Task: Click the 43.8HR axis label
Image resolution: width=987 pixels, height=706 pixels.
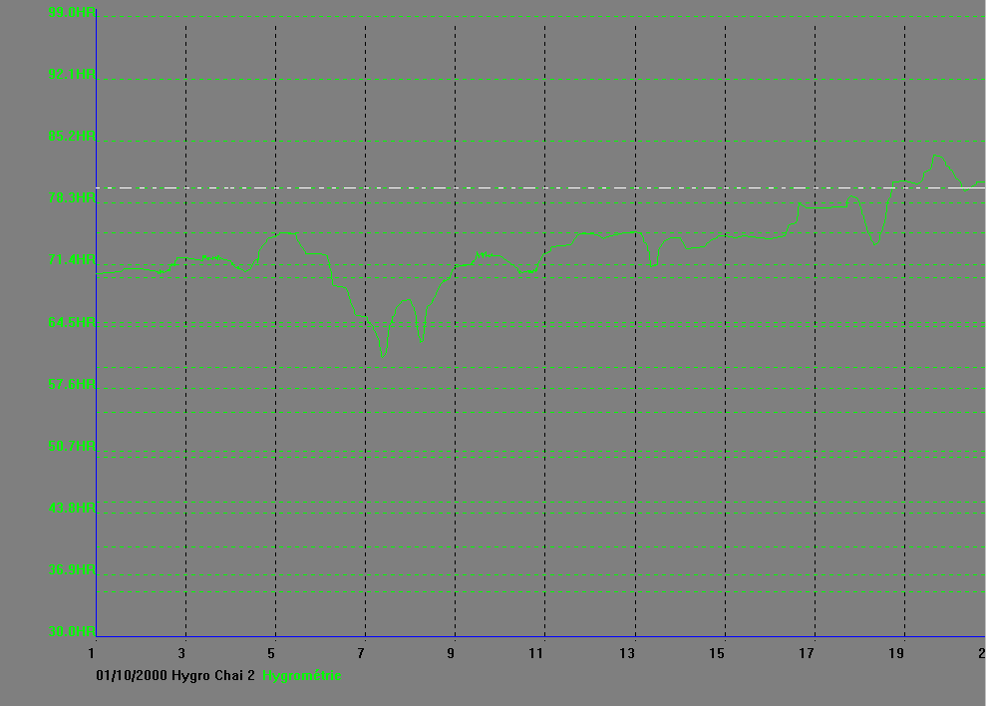Action: pos(72,508)
